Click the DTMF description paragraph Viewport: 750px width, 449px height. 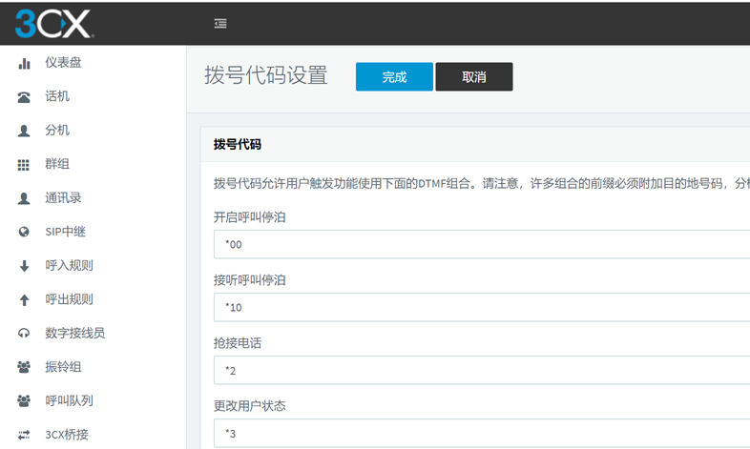pyautogui.click(x=481, y=183)
